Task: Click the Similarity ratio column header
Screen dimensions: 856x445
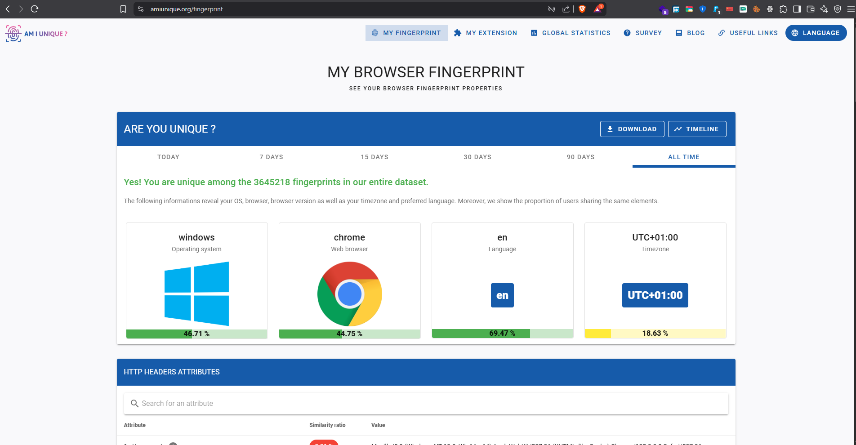Action: point(327,425)
